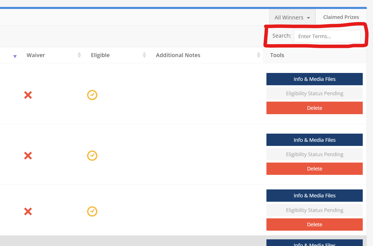
Task: Open Info & Media Files for first row
Action: 314,79
